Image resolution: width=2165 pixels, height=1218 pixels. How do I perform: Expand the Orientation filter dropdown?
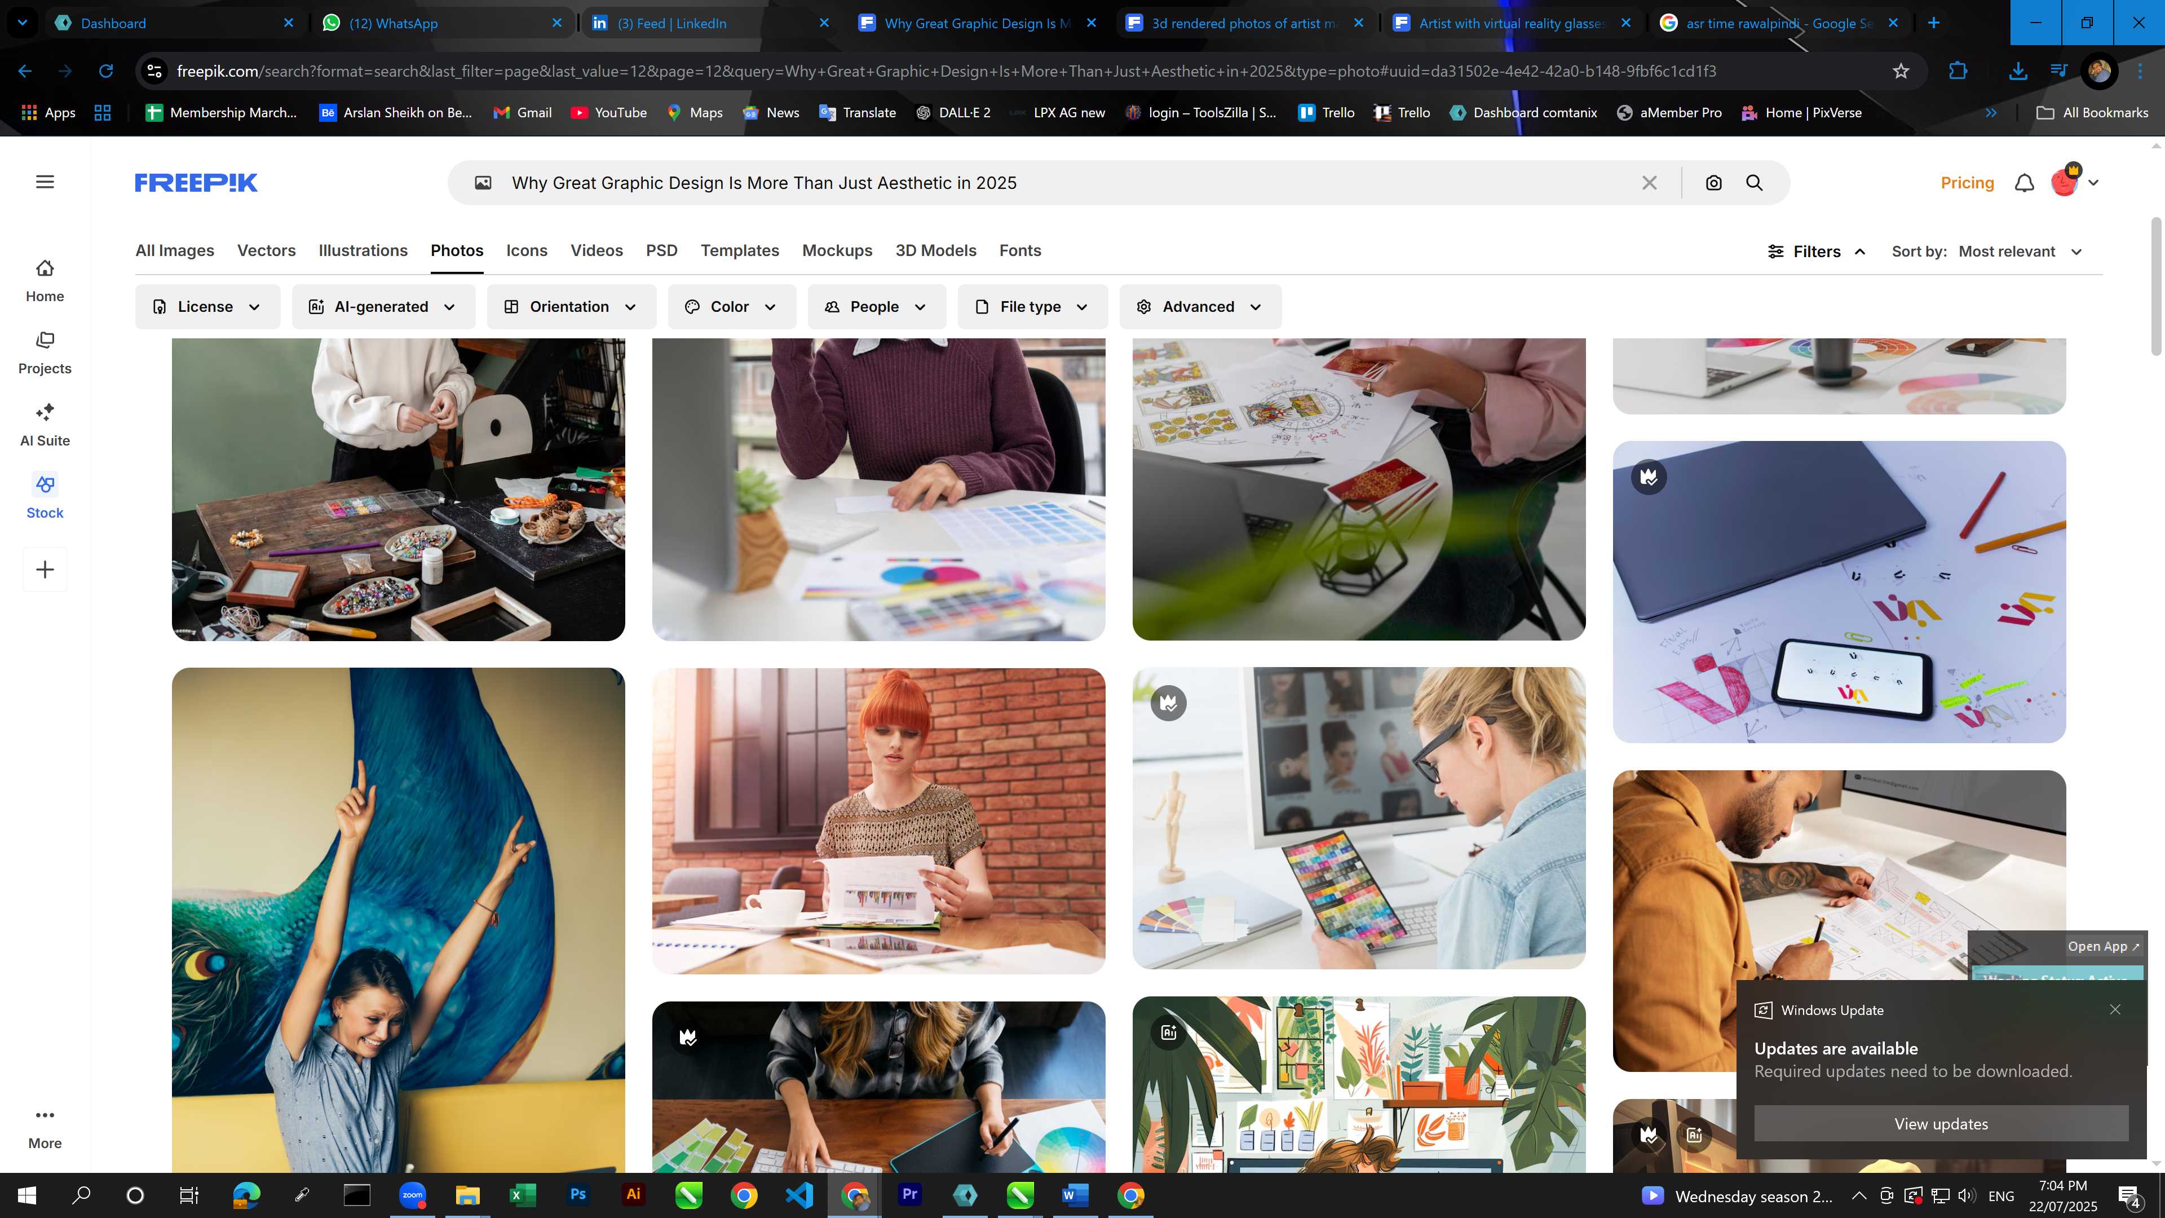(x=572, y=307)
